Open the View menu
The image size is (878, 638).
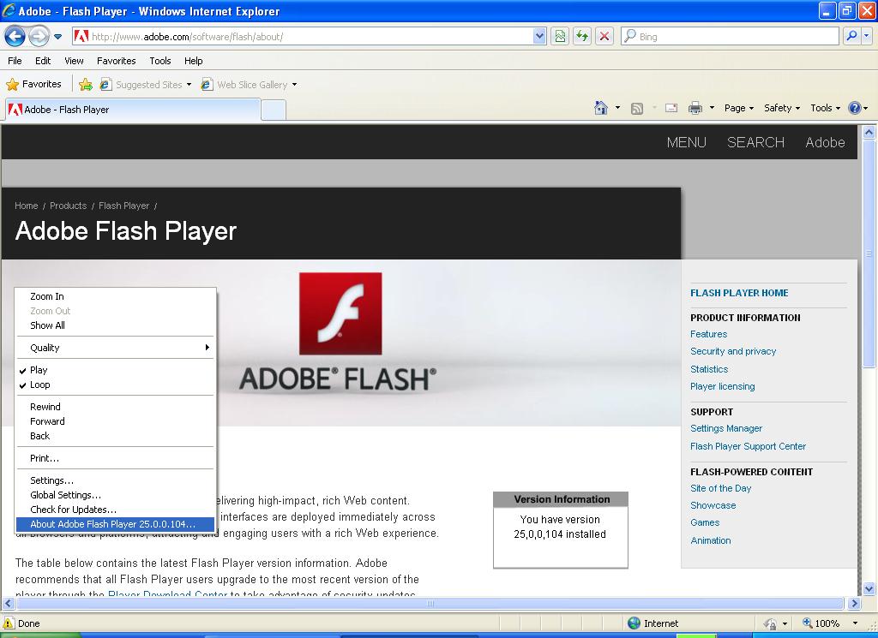74,61
